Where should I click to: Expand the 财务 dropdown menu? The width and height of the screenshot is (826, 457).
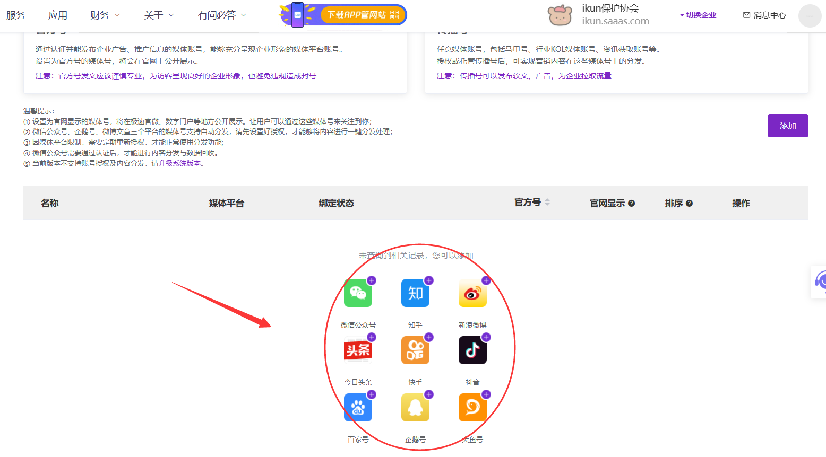pos(105,15)
